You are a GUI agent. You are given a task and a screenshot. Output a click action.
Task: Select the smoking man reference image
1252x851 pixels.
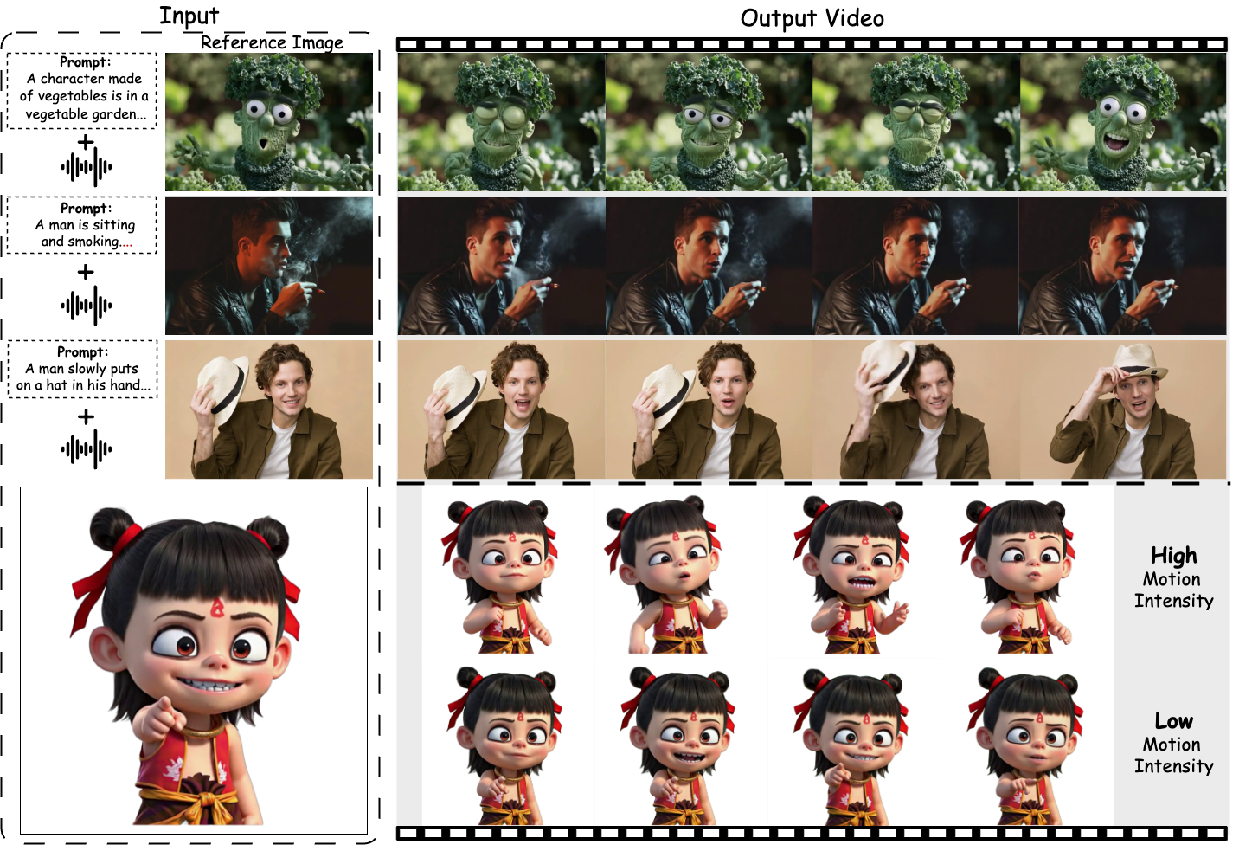pyautogui.click(x=268, y=266)
